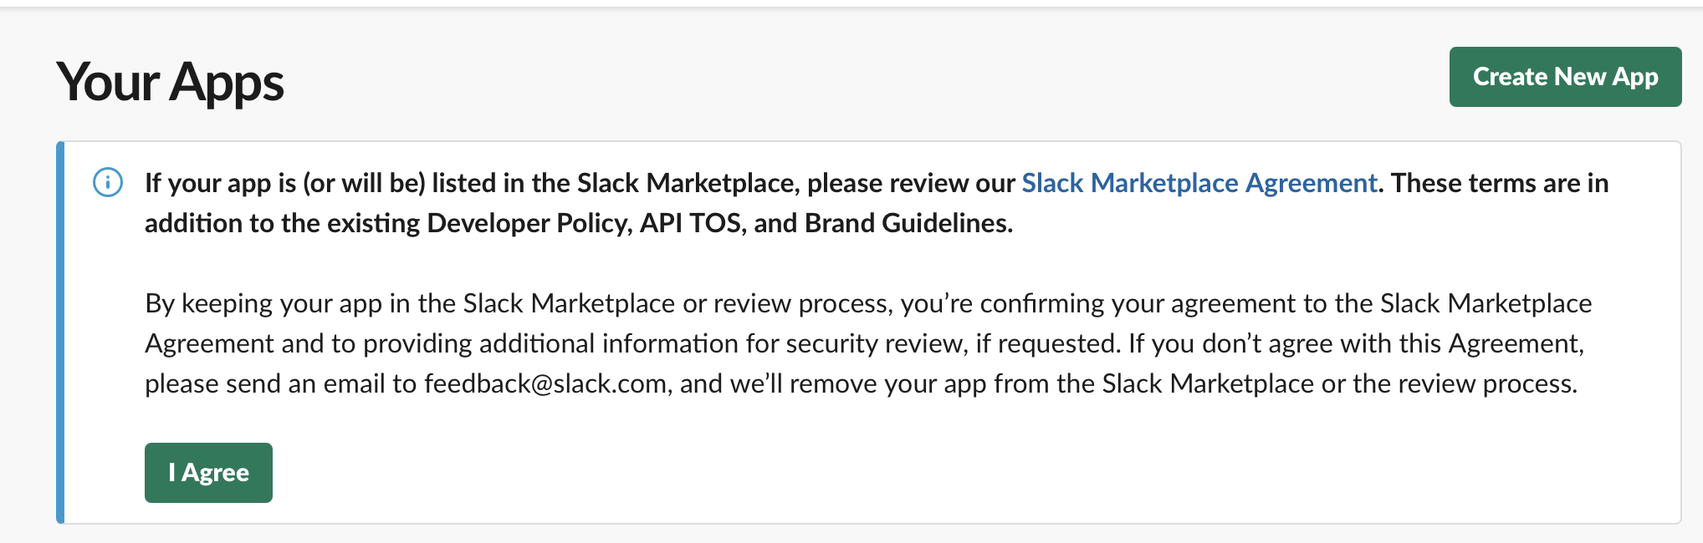Screen dimensions: 1703x543
Task: Open the Slack Marketplace Agreement link
Action: click(1199, 183)
